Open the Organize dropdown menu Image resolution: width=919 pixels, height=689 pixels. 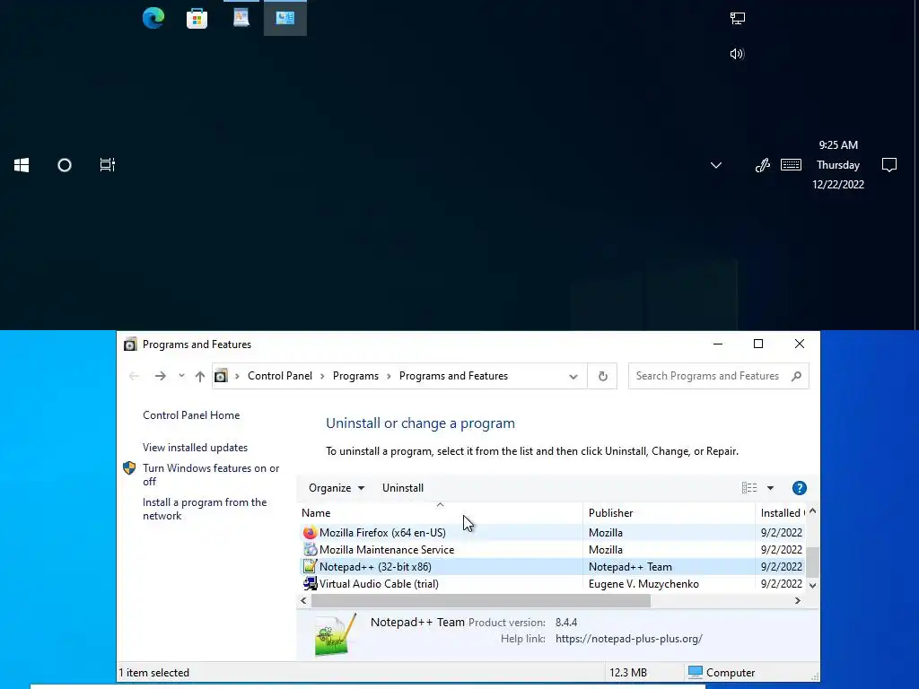click(337, 488)
